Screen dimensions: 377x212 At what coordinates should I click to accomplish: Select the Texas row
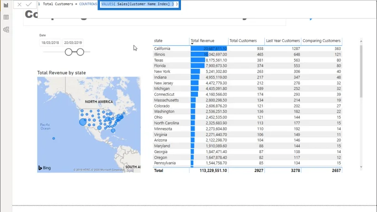click(x=247, y=60)
